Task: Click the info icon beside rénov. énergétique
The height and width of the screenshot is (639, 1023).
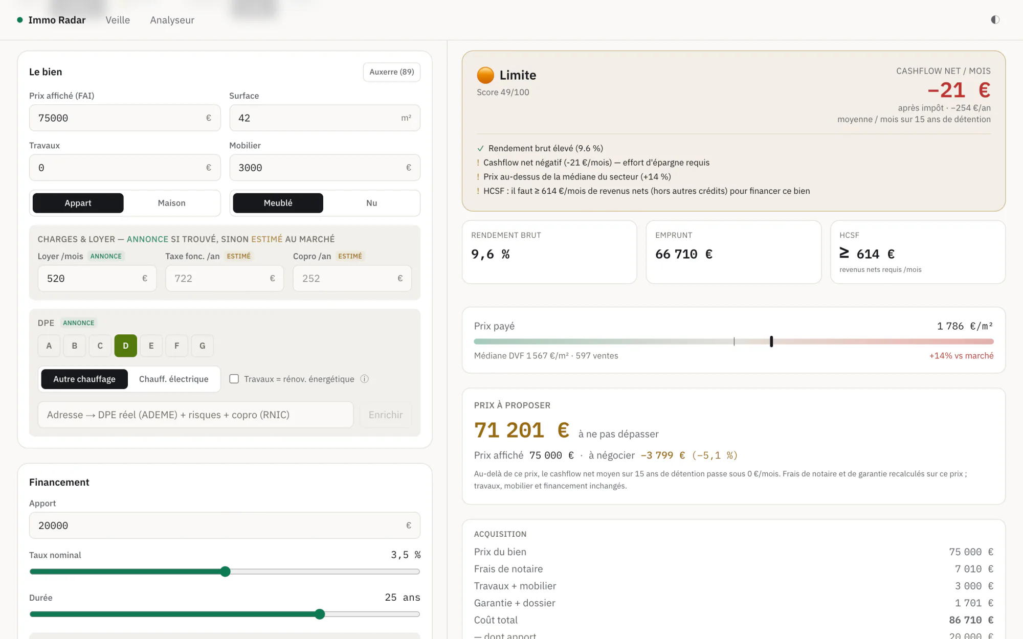Action: point(364,379)
